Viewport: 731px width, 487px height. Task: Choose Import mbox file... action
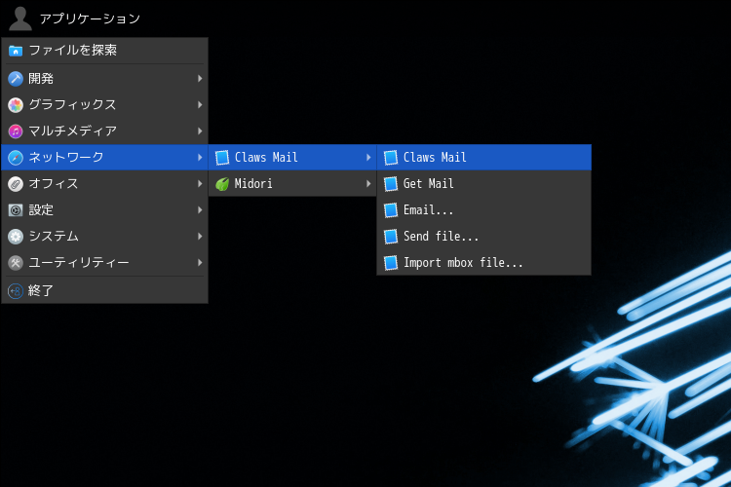tap(483, 262)
